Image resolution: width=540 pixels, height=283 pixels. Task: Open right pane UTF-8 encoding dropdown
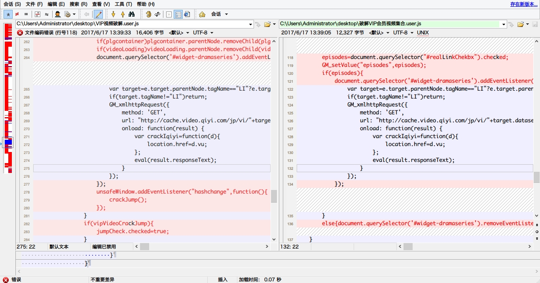(x=403, y=32)
